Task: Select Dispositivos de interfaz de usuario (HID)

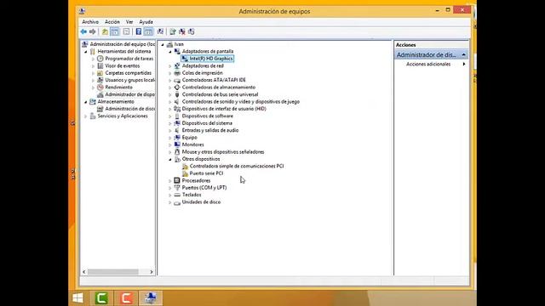Action: click(x=224, y=109)
